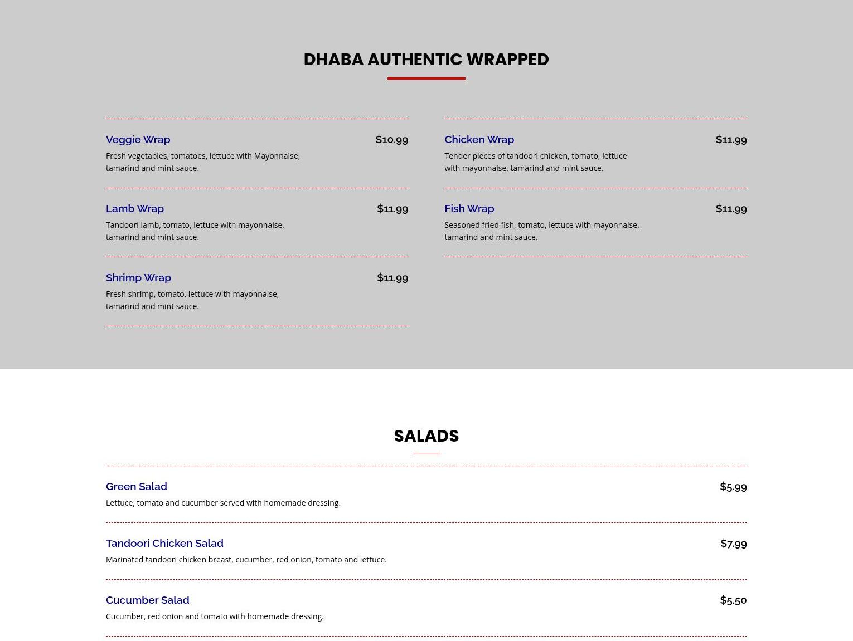The image size is (853, 641).
Task: Click the $11.99 price beside Lamb Wrap
Action: [x=392, y=209]
